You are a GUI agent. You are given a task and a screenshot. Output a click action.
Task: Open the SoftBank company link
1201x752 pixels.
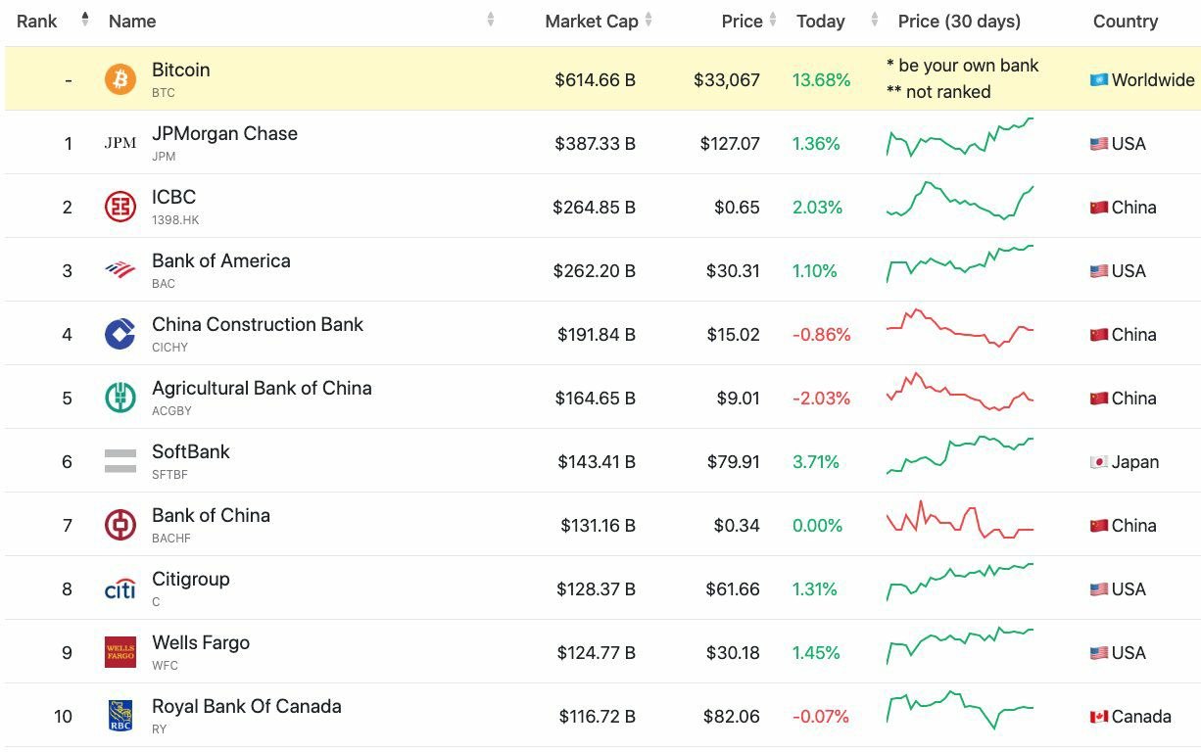coord(191,452)
